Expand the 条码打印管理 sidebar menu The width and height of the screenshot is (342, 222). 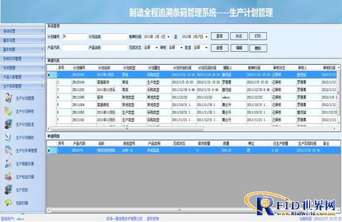(23, 59)
